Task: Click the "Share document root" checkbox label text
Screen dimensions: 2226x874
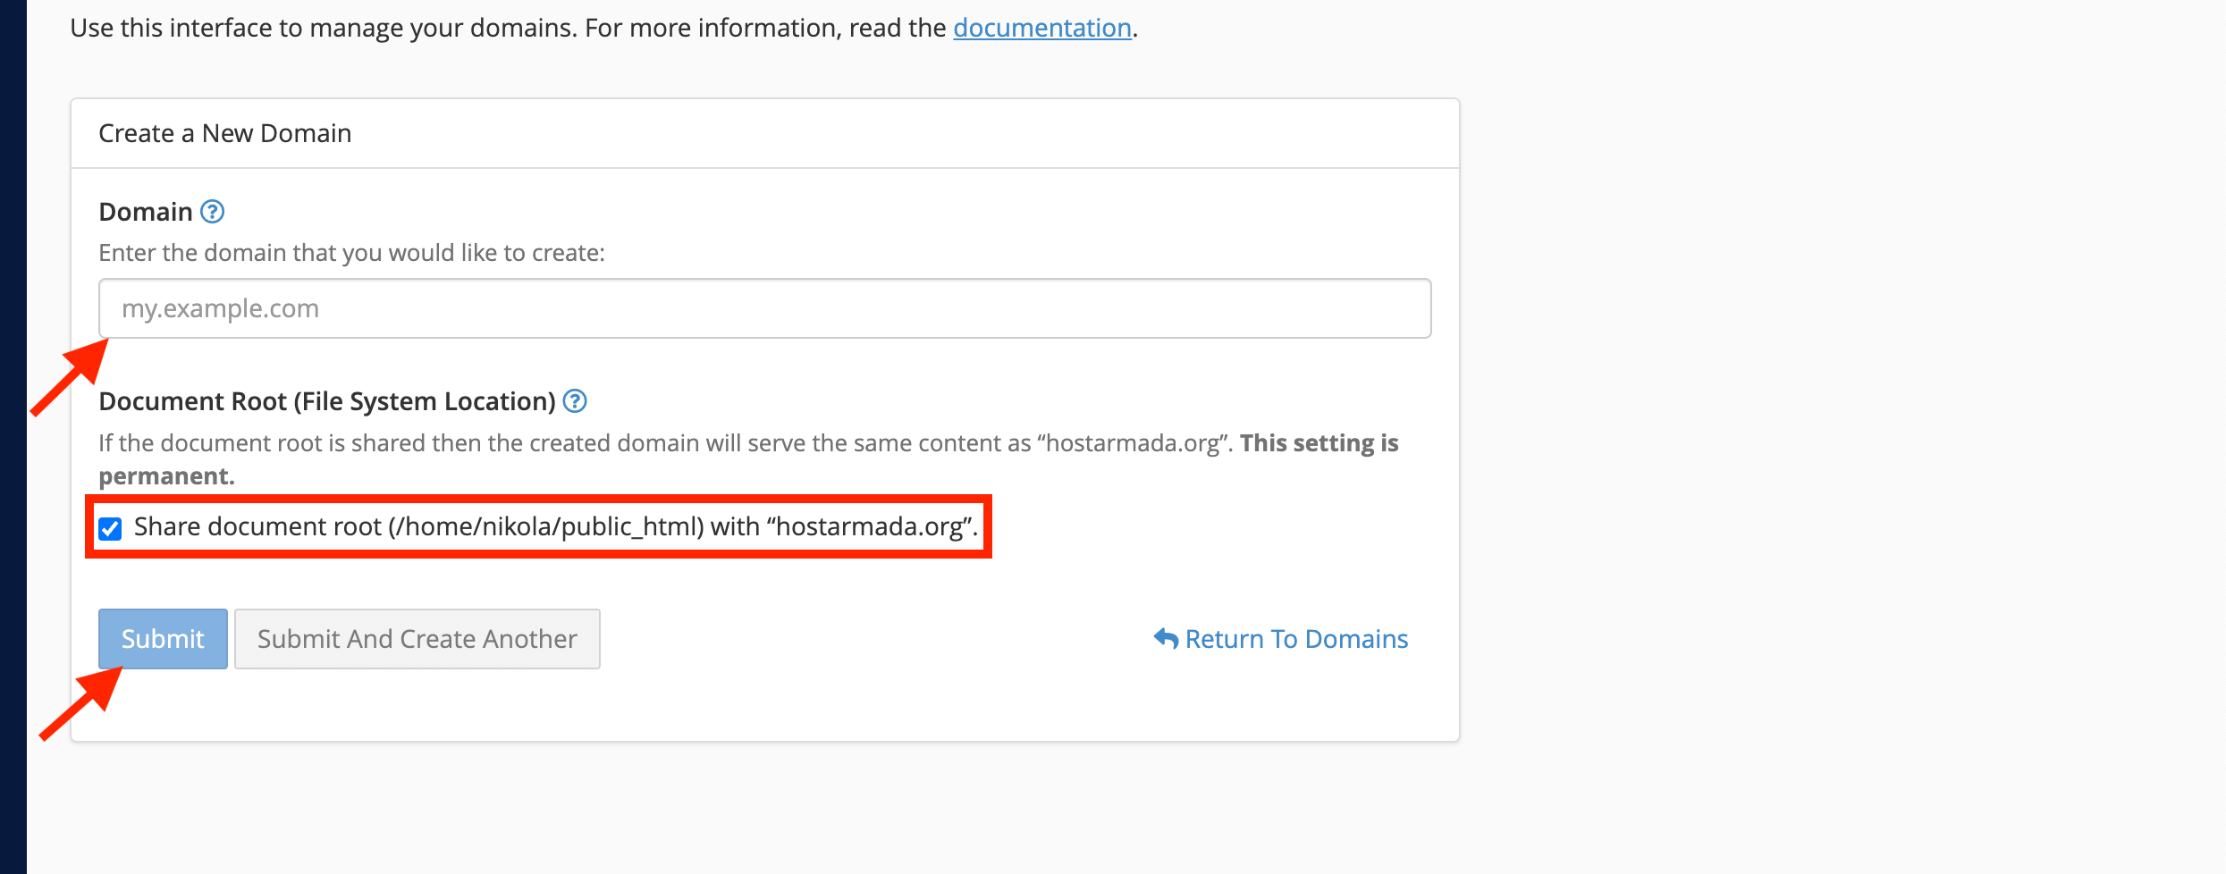Action: (x=554, y=527)
